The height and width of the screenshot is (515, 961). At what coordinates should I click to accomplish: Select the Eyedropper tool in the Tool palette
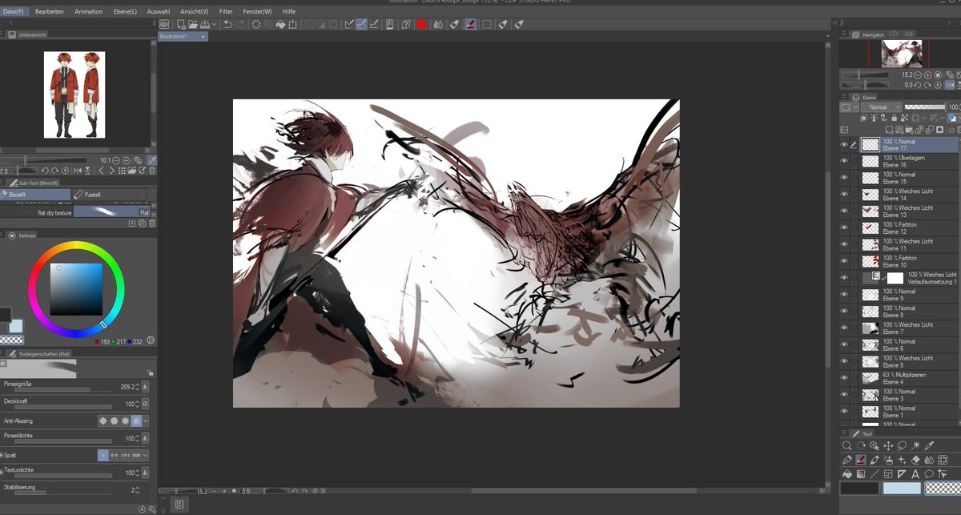929,445
